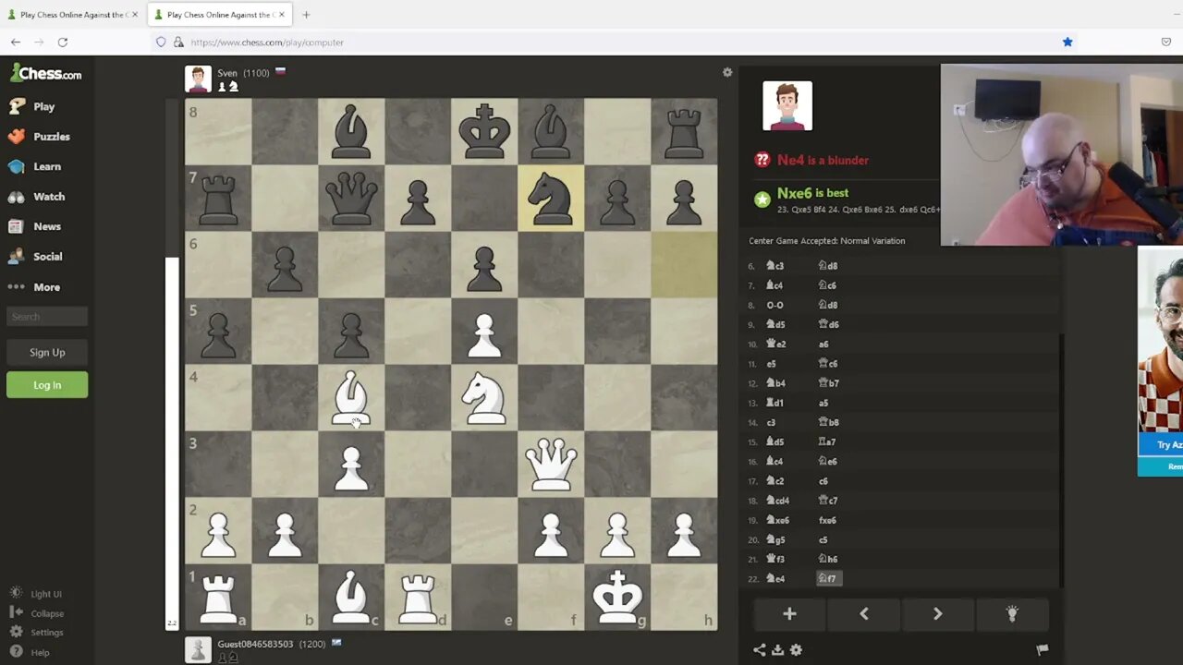Image resolution: width=1183 pixels, height=665 pixels.
Task: Go back one move with the left arrow
Action: pyautogui.click(x=864, y=614)
